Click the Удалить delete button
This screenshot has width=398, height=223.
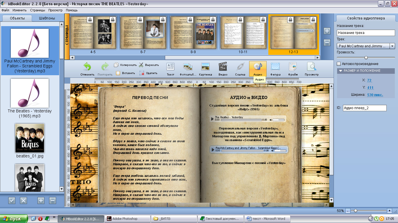click(149, 73)
